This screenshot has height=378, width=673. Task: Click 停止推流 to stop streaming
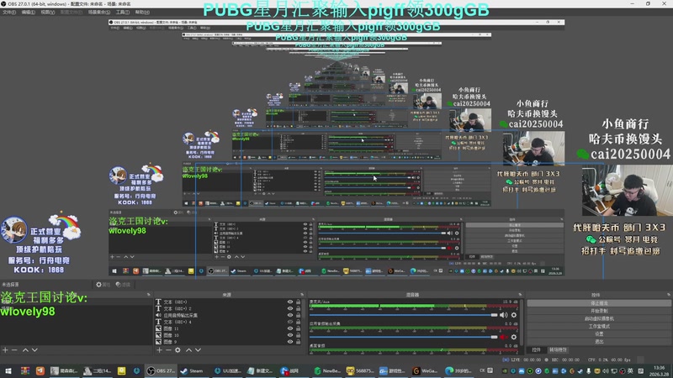click(x=599, y=303)
